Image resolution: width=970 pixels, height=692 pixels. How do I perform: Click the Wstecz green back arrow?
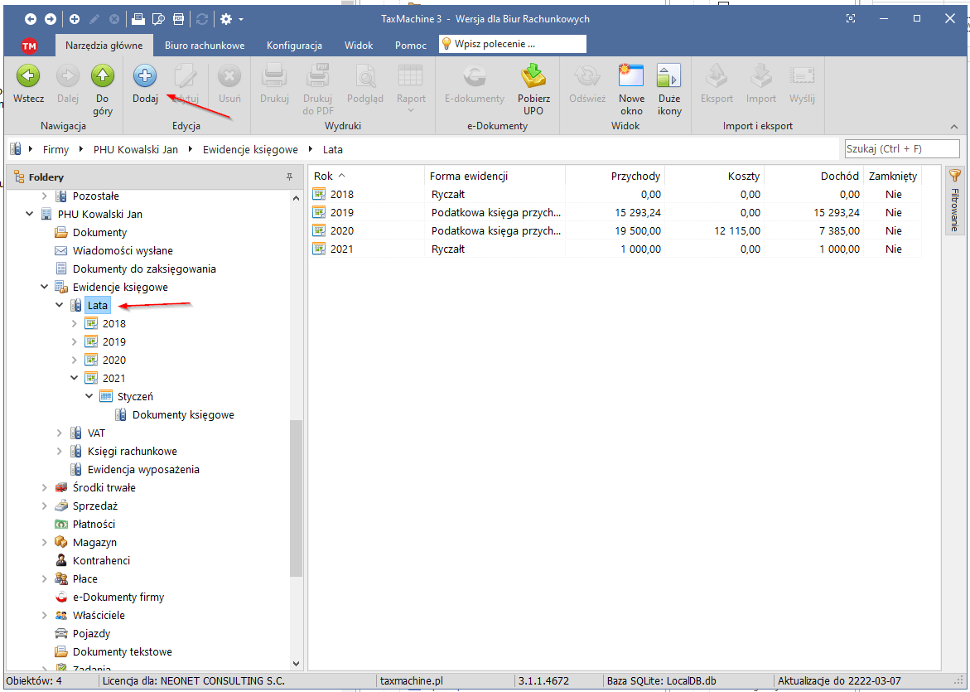tap(28, 78)
